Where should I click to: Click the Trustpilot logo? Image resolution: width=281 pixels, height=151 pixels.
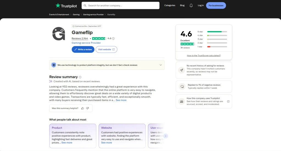tap(66, 5)
